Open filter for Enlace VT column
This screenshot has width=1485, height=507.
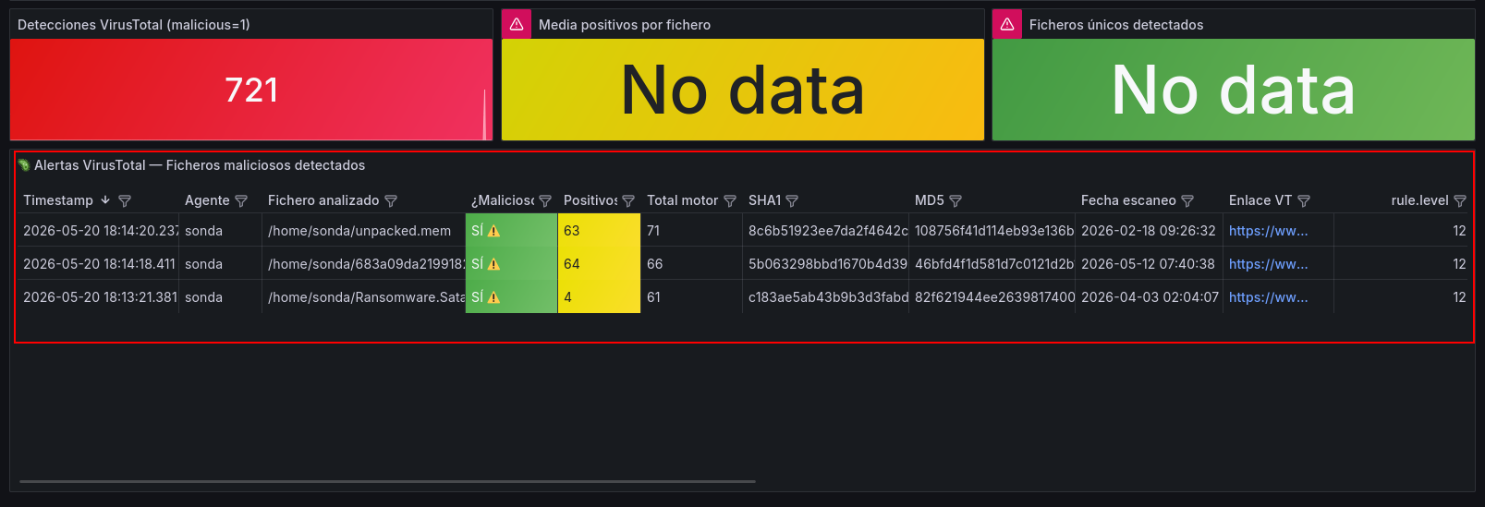[1304, 200]
